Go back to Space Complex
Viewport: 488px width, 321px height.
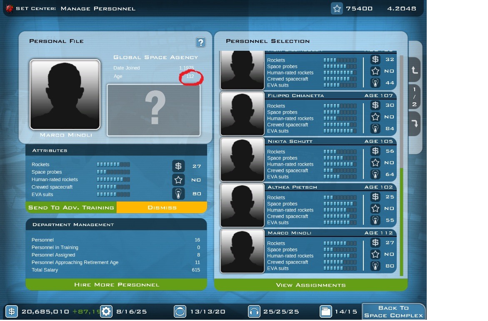[x=394, y=312]
